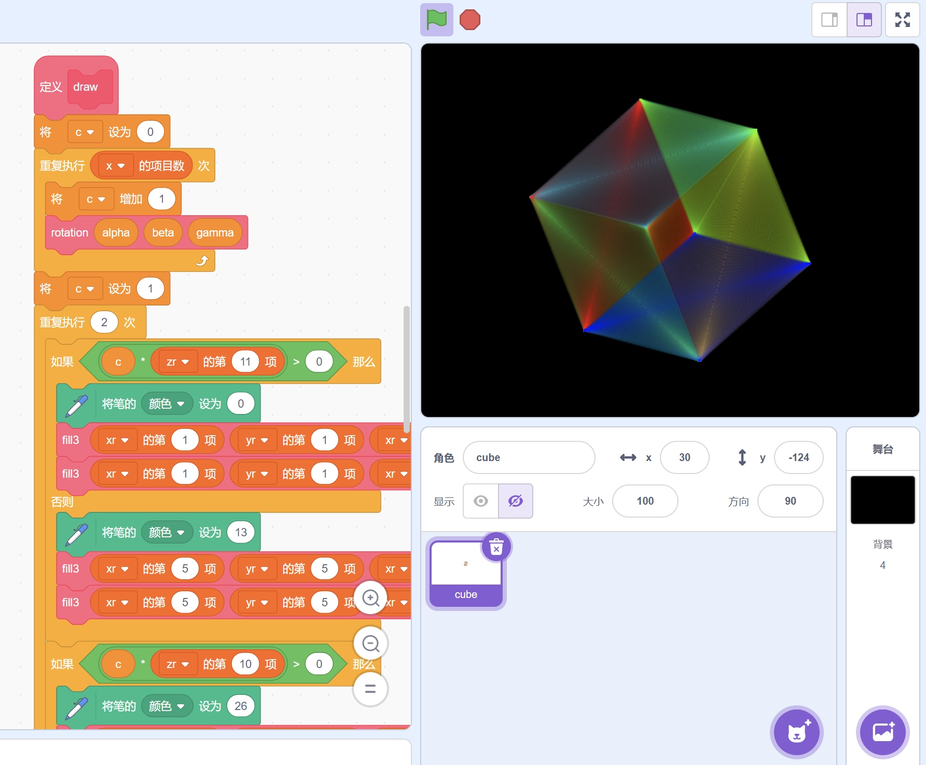Delete the cube sprite

[496, 547]
